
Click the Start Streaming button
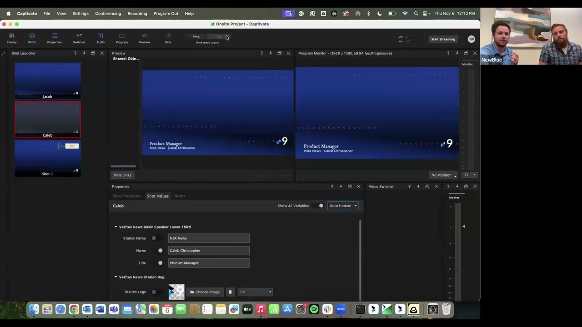[x=443, y=39]
